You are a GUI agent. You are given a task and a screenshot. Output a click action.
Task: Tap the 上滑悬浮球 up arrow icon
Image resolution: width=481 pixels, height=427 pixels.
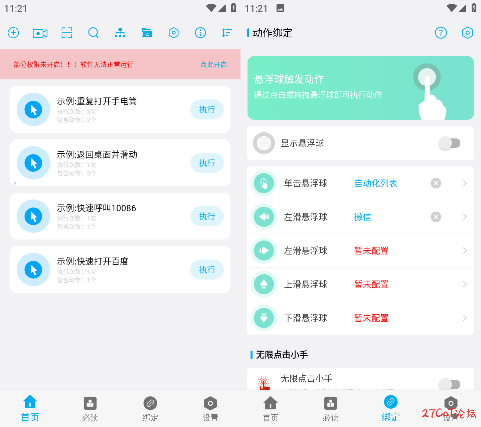pyautogui.click(x=264, y=284)
